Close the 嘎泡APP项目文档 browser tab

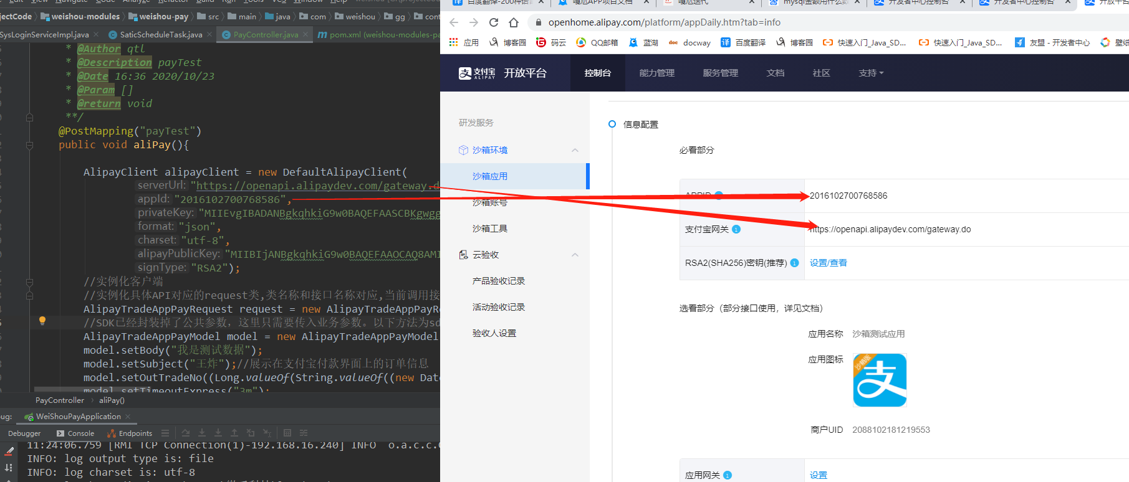pos(646,2)
